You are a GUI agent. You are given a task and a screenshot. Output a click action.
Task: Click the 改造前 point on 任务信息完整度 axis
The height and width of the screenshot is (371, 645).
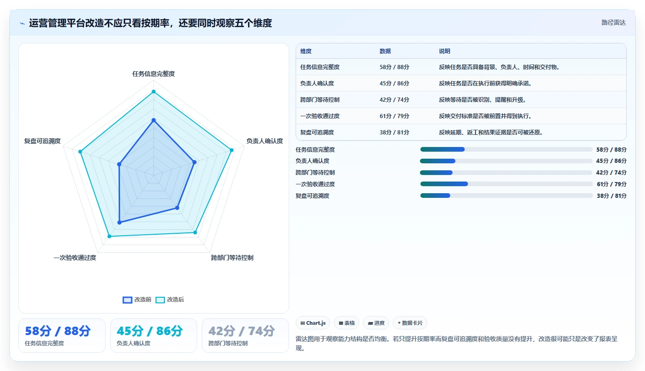point(154,120)
